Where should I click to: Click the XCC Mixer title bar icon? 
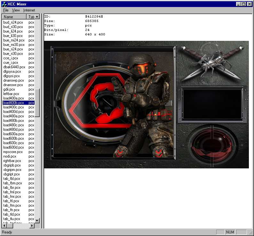(x=4, y=4)
